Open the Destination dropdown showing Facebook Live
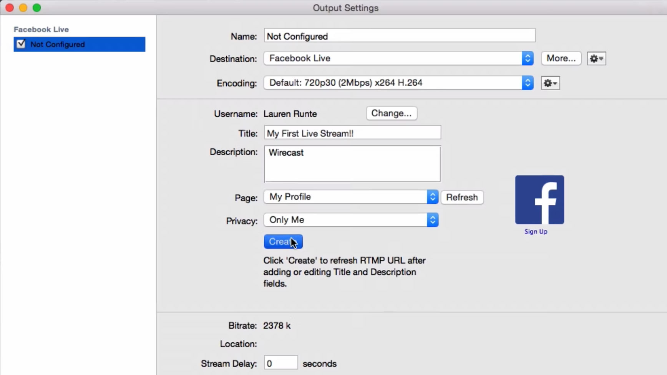 coord(398,58)
